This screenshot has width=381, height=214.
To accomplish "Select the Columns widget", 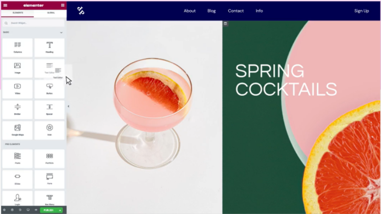I will (18, 47).
